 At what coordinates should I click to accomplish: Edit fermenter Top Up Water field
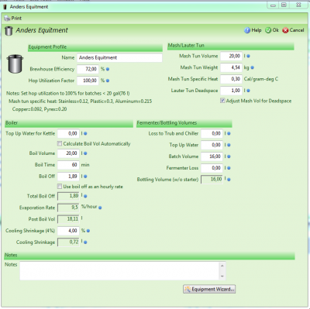(212, 145)
